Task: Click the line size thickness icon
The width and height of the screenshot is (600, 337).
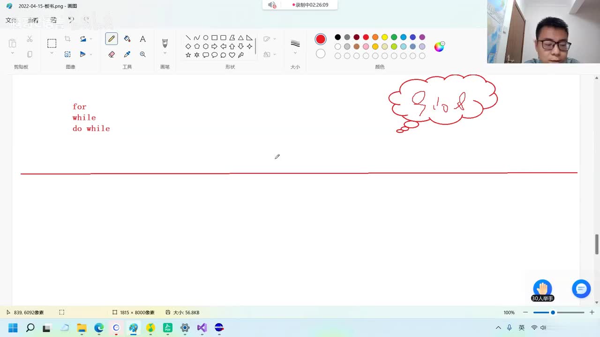Action: 295,44
